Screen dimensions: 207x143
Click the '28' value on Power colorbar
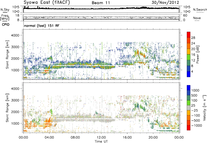193,38
